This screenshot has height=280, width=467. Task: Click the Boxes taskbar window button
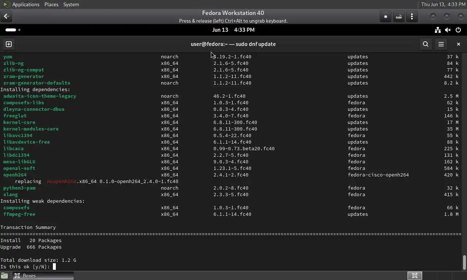pyautogui.click(x=43, y=276)
